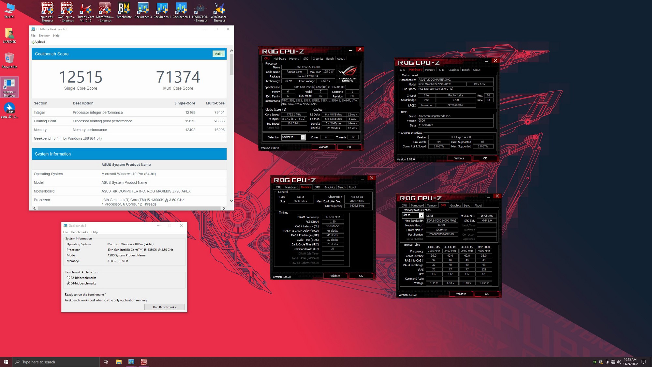Viewport: 652px width, 367px height.
Task: Expand the Slot #1 memory slot dropdown
Action: pos(421,215)
